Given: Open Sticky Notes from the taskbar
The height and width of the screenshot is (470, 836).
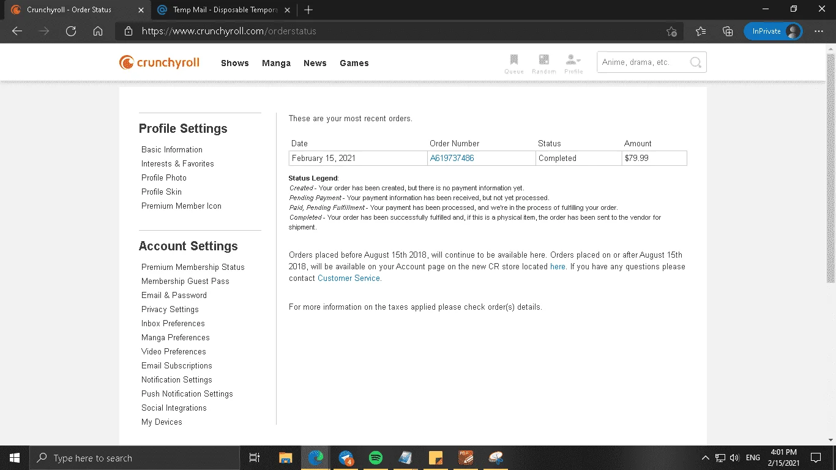Looking at the screenshot, I should (436, 458).
